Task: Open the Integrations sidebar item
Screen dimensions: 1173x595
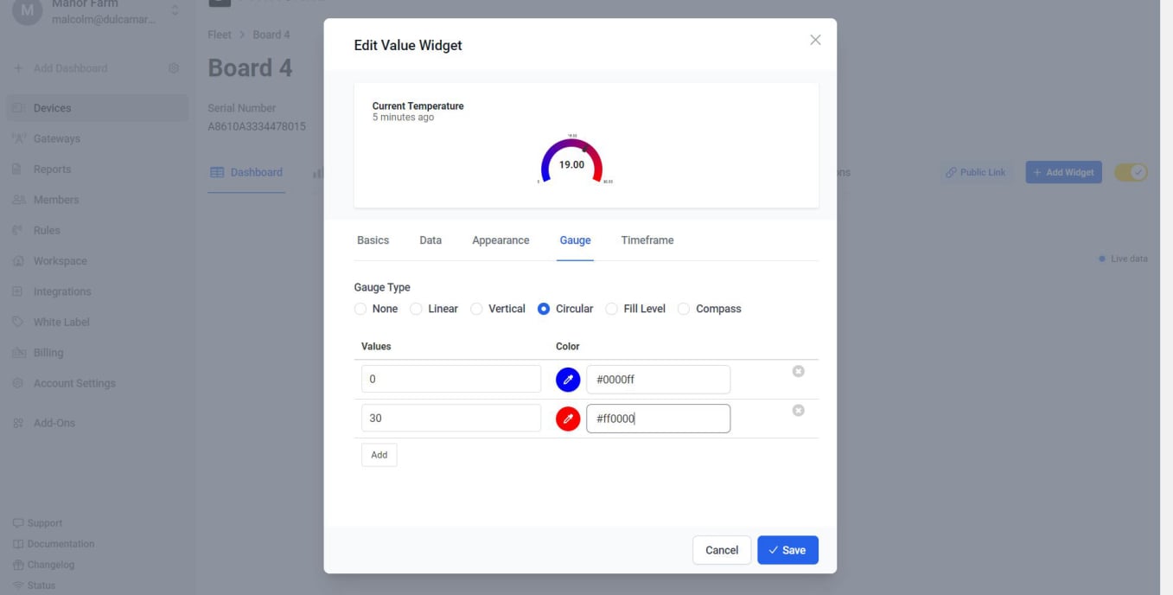Action: (61, 291)
